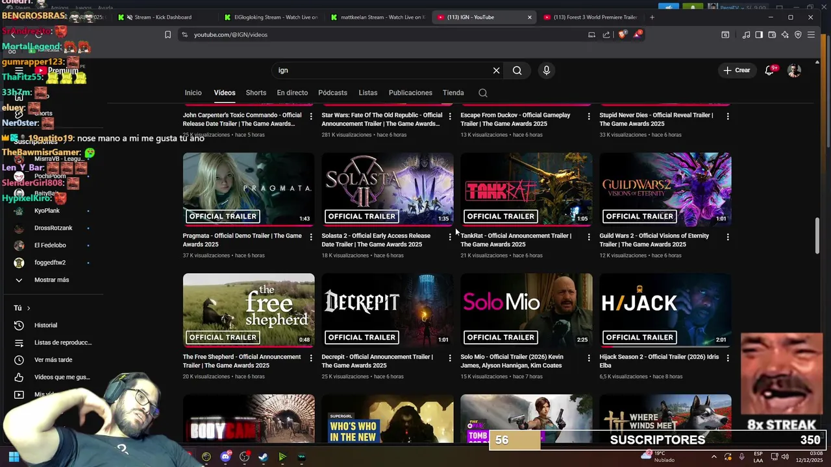The width and height of the screenshot is (831, 467).
Task: Search within IGN channel magnifier icon
Action: point(483,93)
